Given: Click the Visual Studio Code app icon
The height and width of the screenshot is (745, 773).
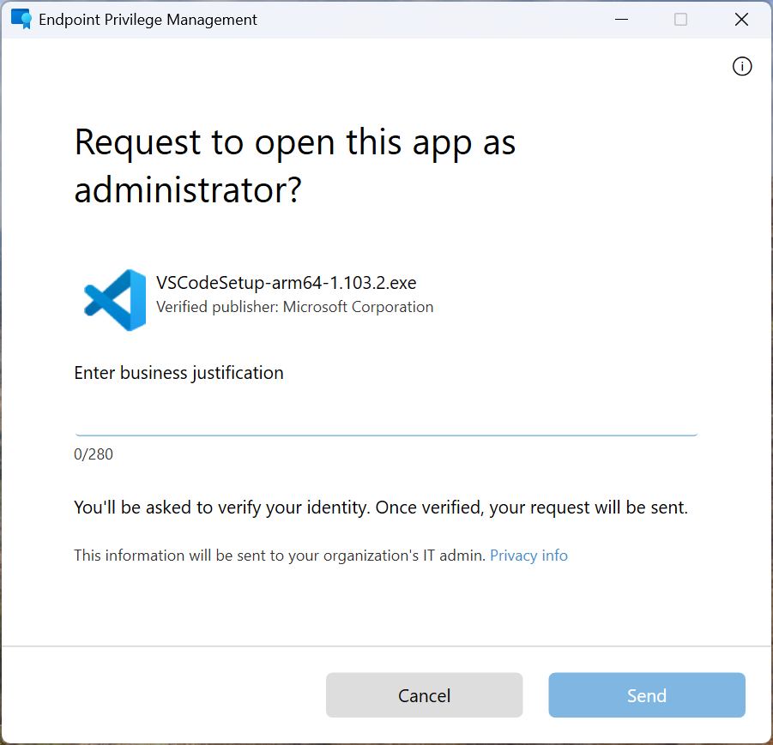Looking at the screenshot, I should 115,300.
